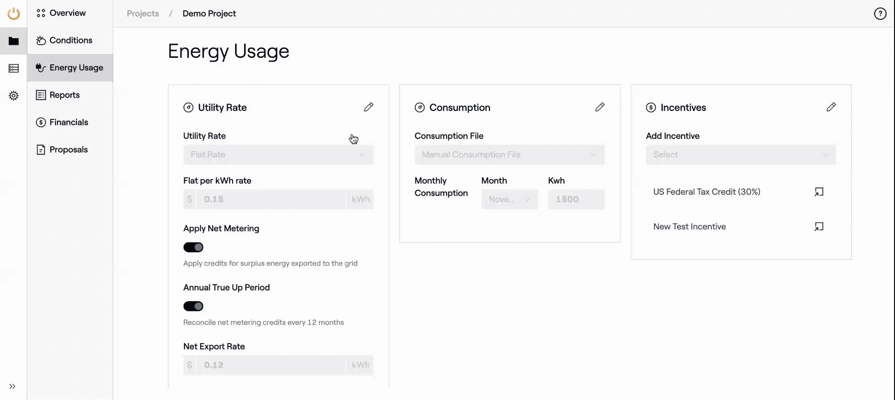
Task: Click the folder icon in left rail
Action: point(14,41)
